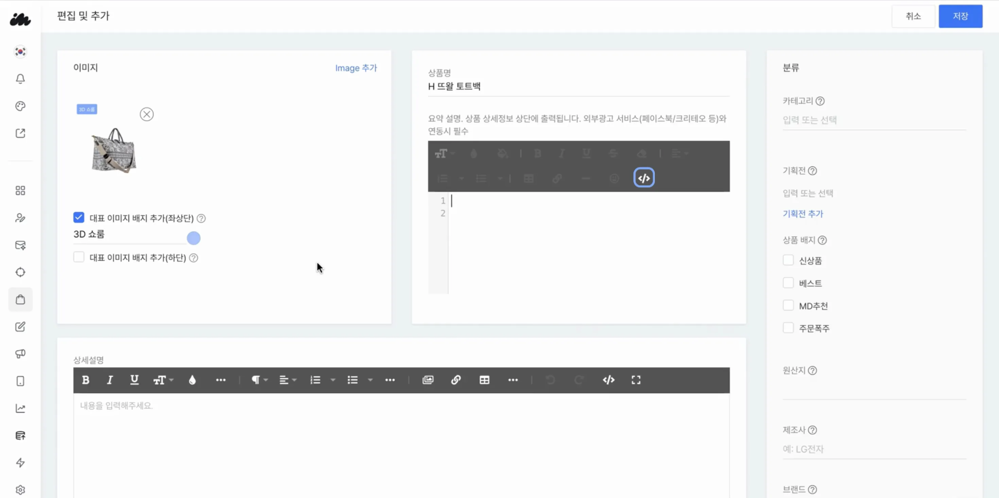999x498 pixels.
Task: Check the MD추천 badge option
Action: point(788,305)
